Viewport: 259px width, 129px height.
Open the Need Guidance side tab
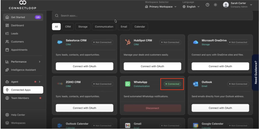point(255,72)
